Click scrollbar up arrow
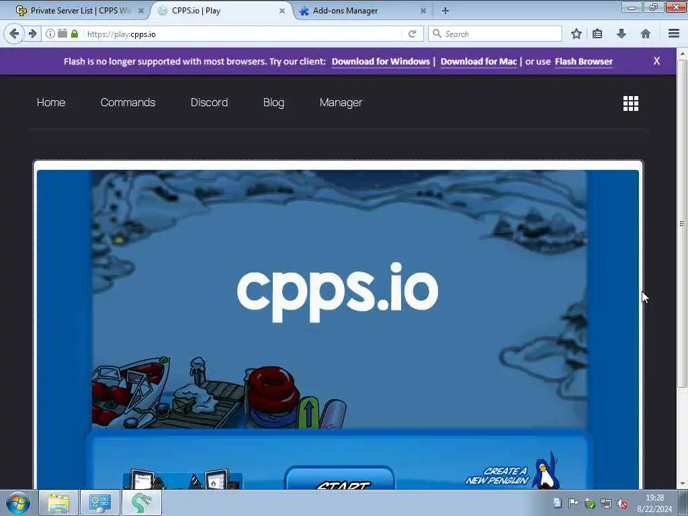This screenshot has height=516, width=688. click(681, 54)
